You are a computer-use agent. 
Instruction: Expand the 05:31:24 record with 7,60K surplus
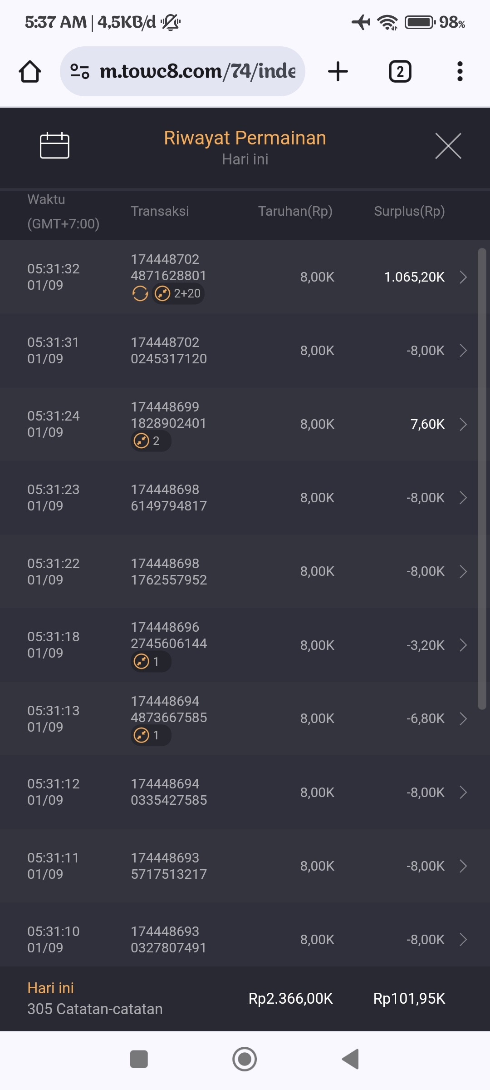(x=463, y=424)
